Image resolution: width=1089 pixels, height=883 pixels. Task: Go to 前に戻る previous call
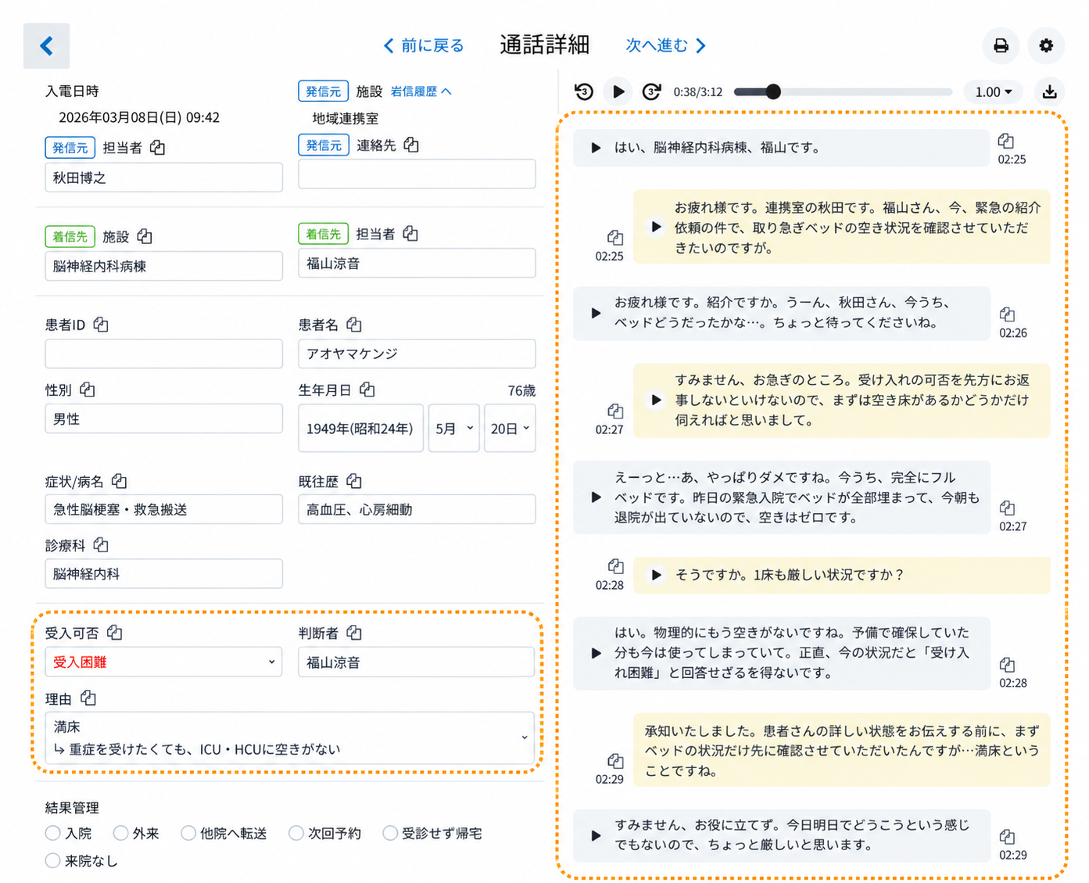pos(423,45)
